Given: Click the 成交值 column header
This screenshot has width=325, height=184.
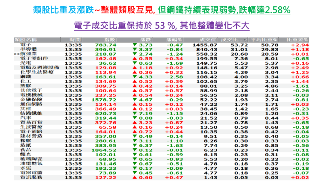Looking at the screenshot, I should 207,40.
